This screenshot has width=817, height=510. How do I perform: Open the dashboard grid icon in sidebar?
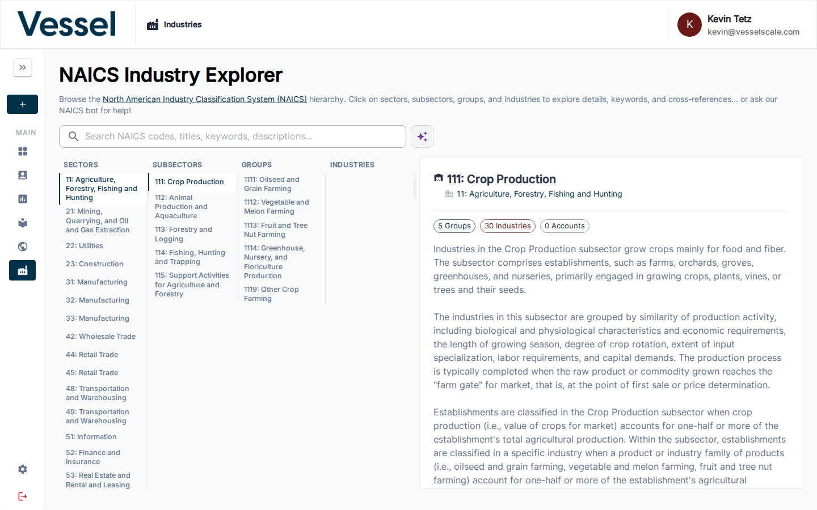point(23,151)
